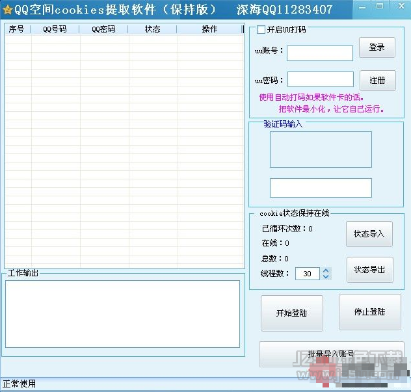Click the uu密码 input field

pyautogui.click(x=321, y=79)
